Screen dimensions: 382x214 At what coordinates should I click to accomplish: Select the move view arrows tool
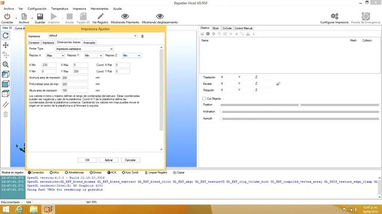[x=5, y=45]
